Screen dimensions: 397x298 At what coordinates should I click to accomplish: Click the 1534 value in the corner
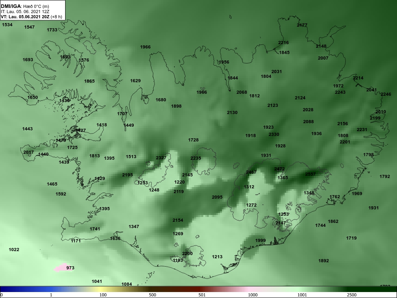tap(7, 25)
